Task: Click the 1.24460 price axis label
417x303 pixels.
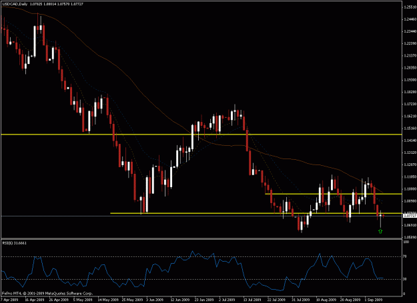Action: point(410,19)
